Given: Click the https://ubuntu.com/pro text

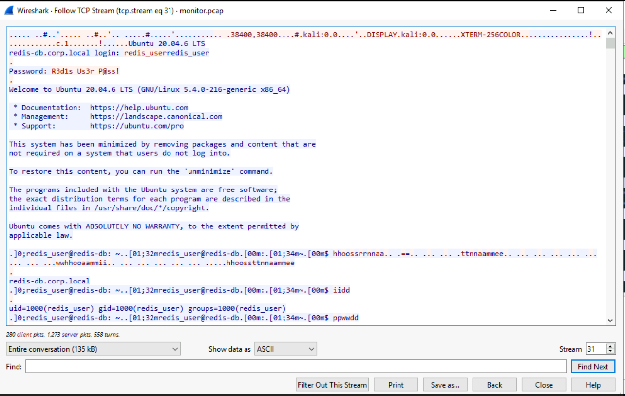Looking at the screenshot, I should click(137, 126).
